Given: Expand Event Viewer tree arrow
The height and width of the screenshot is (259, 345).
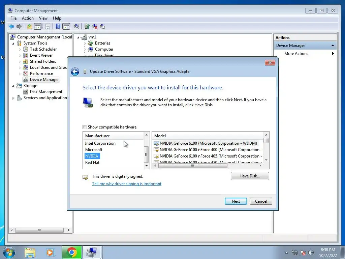Looking at the screenshot, I should [x=20, y=56].
